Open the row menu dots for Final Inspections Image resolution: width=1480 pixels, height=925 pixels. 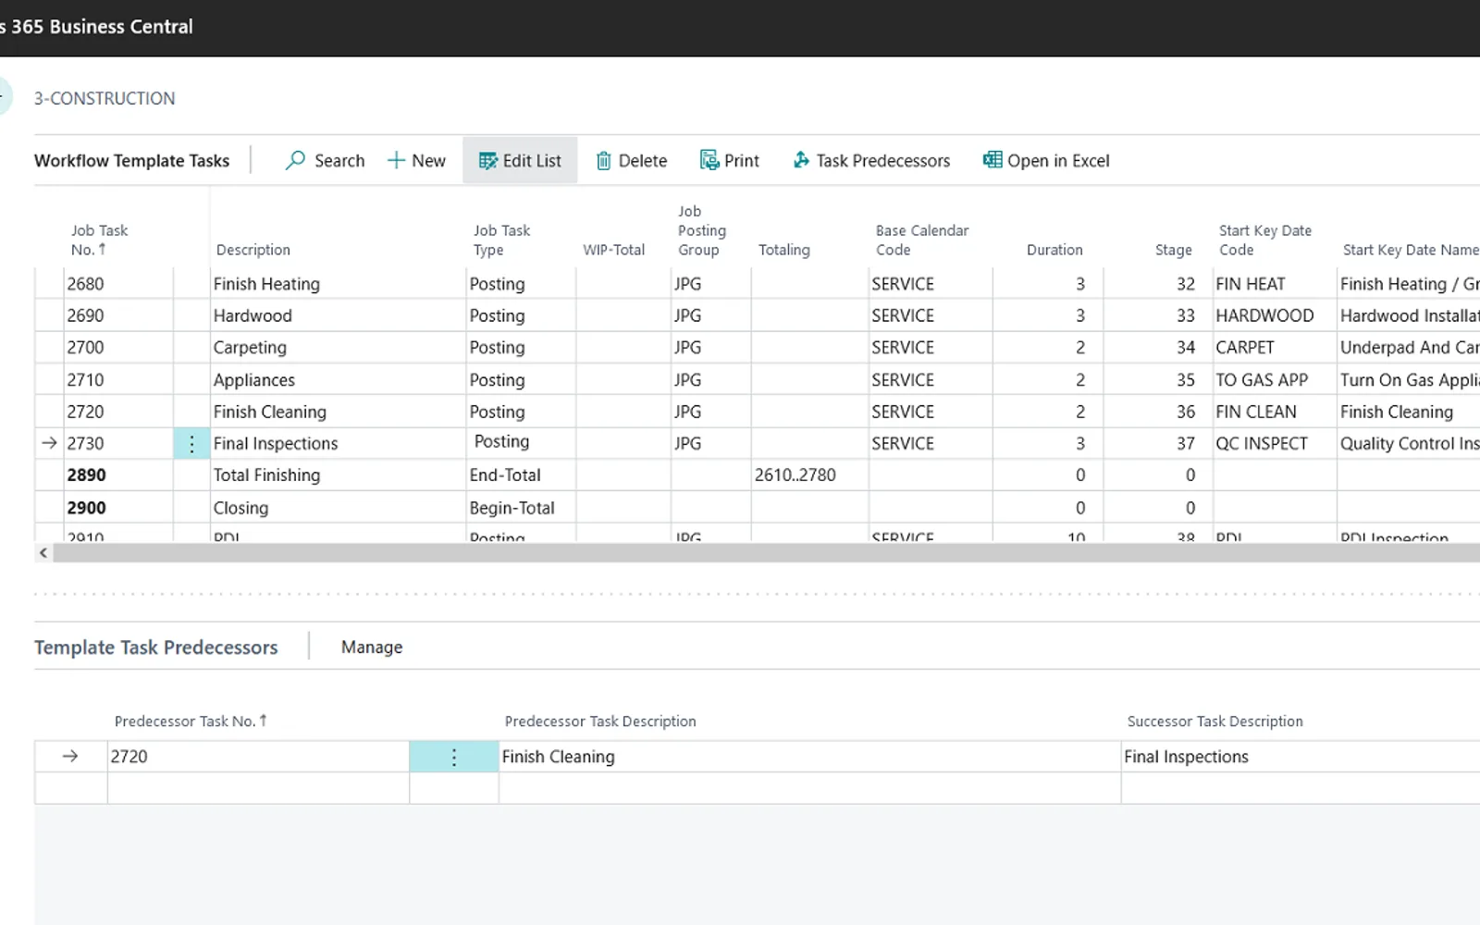pyautogui.click(x=191, y=444)
